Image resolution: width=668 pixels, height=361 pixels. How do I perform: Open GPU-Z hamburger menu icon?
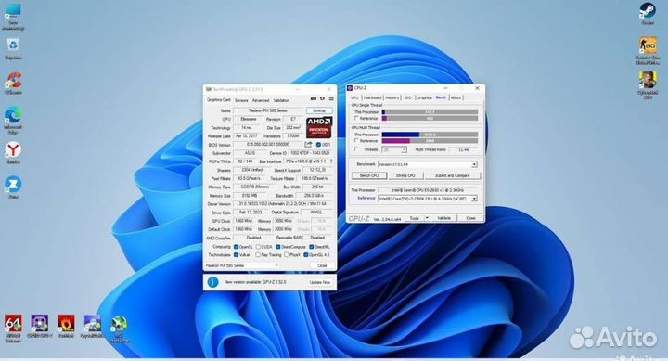[x=331, y=99]
